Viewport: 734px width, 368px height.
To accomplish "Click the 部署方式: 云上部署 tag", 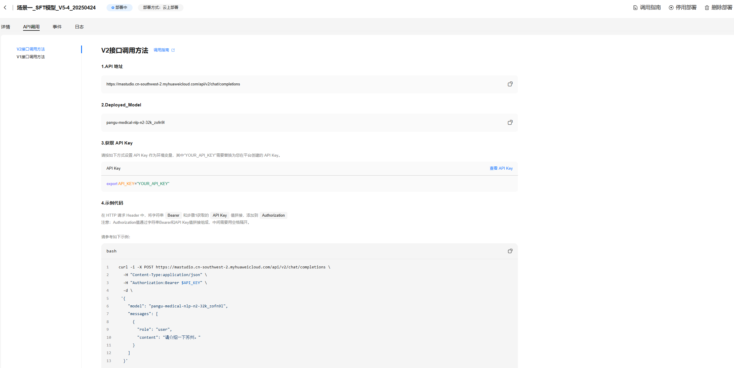I will pyautogui.click(x=161, y=8).
